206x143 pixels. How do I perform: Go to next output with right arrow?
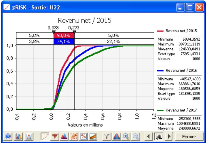pos(169,137)
